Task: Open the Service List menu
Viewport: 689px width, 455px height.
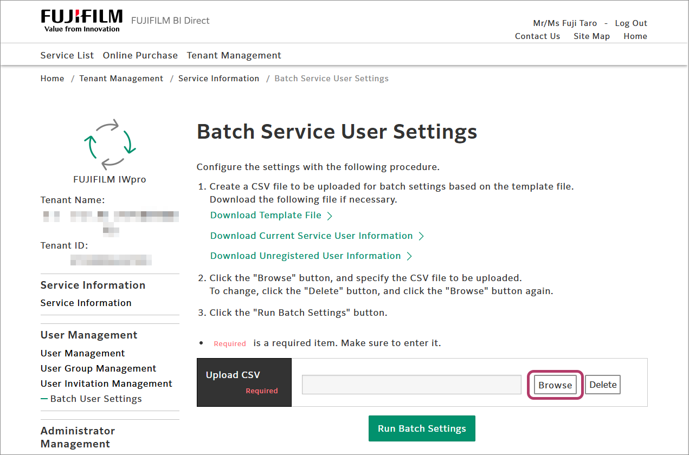Action: 67,55
